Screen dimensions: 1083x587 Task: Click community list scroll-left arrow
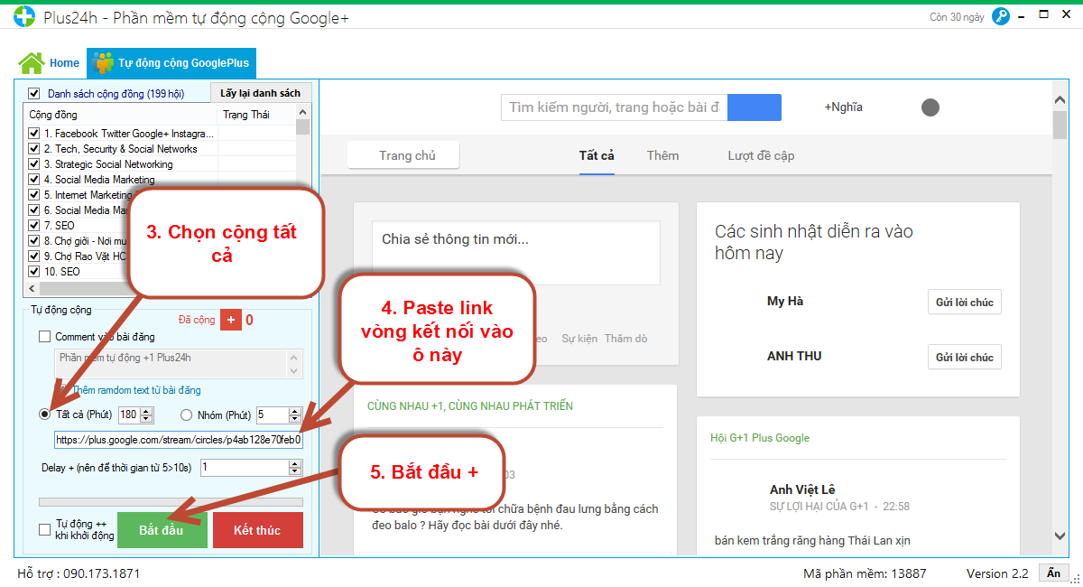point(32,289)
